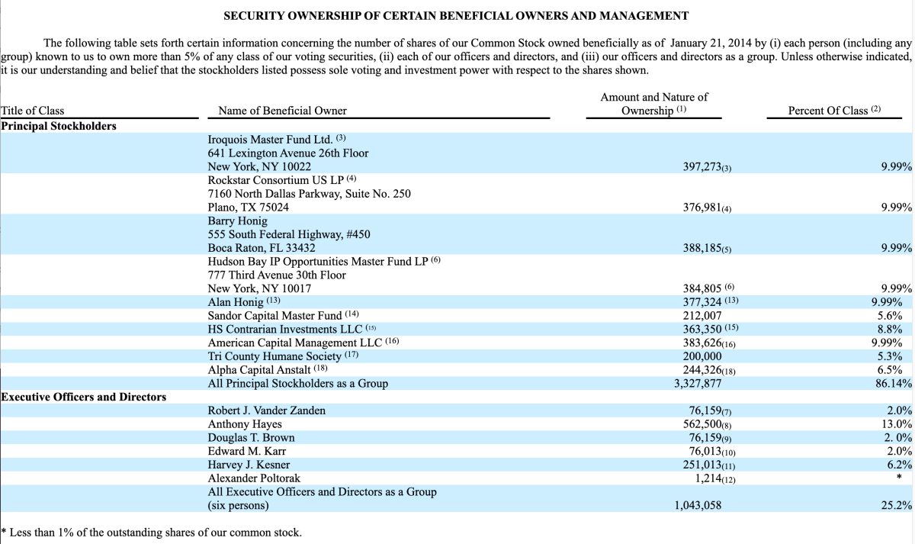Screen dimensions: 915x544
Task: Select 'New York, NY 10017' text
Action: 259,289
